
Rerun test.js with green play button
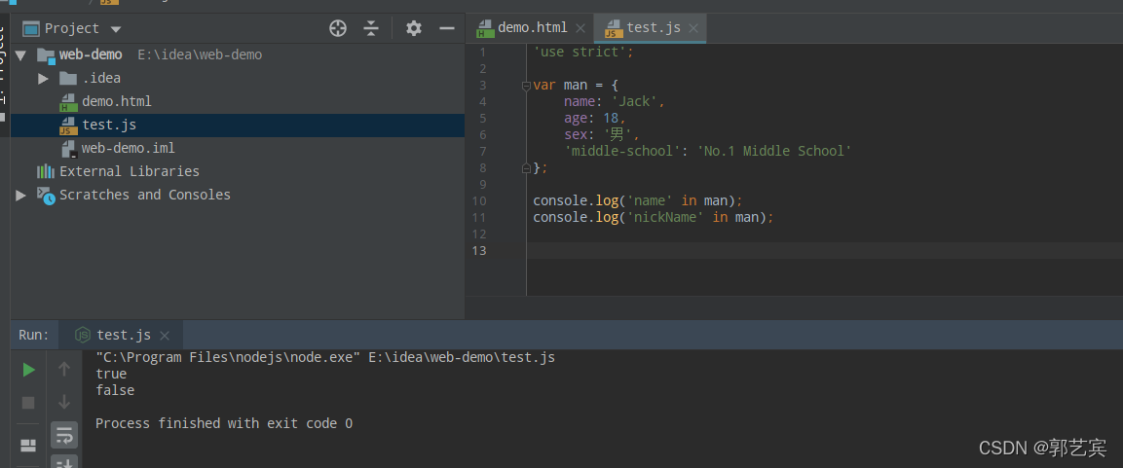28,370
